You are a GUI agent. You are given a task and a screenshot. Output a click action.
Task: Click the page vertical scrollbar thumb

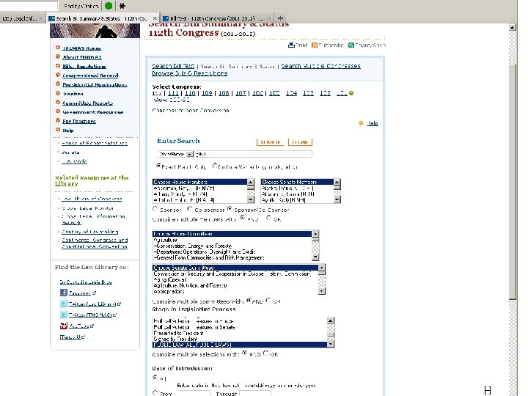point(513,182)
